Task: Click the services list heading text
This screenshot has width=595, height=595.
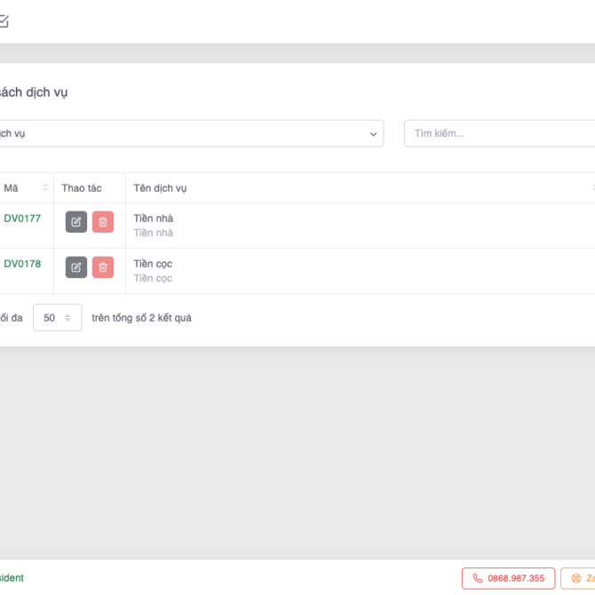Action: click(34, 92)
